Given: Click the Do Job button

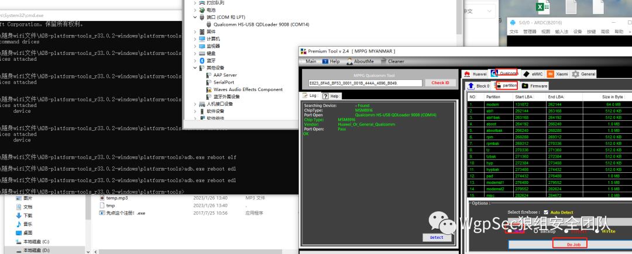Looking at the screenshot, I should click(569, 244).
